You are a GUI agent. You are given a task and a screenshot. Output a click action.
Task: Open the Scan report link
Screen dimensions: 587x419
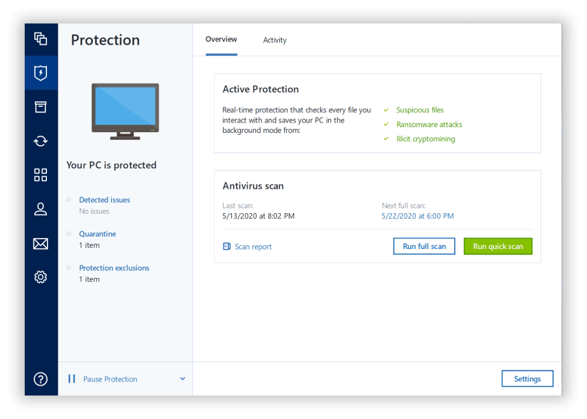[252, 246]
